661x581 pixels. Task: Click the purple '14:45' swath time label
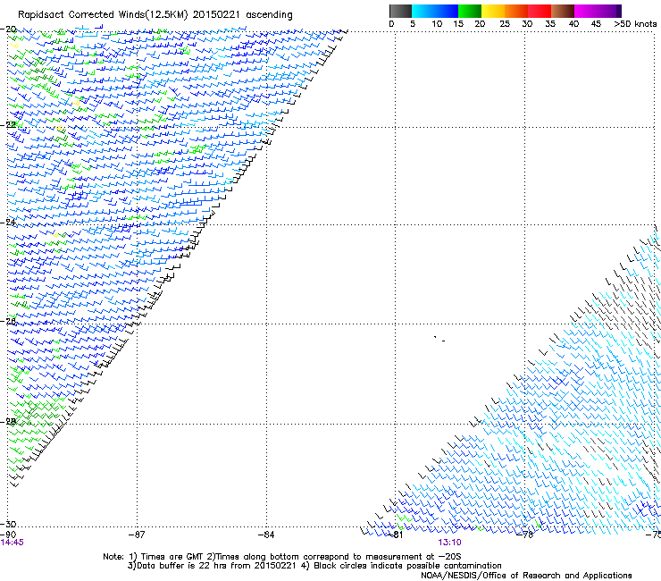pos(13,543)
